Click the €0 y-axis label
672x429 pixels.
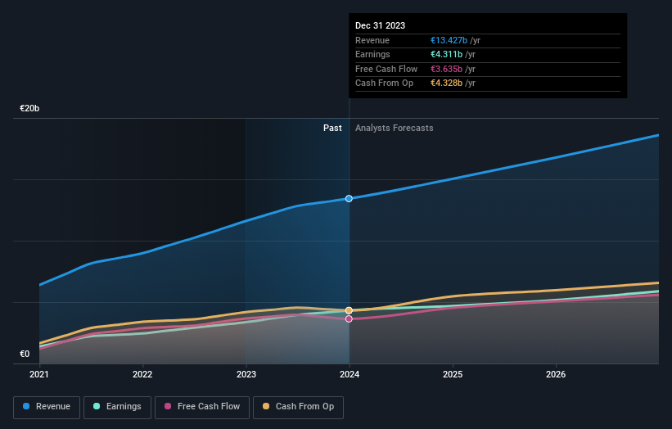(x=25, y=354)
